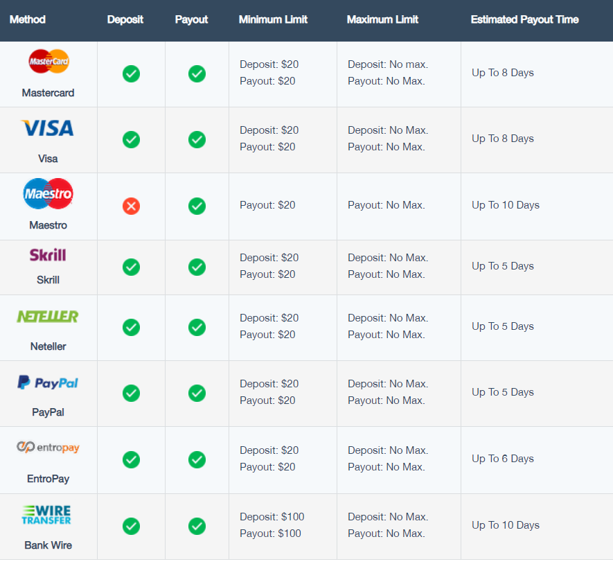The height and width of the screenshot is (564, 613).
Task: Click the Maximum Limit column header
Action: pos(383,19)
